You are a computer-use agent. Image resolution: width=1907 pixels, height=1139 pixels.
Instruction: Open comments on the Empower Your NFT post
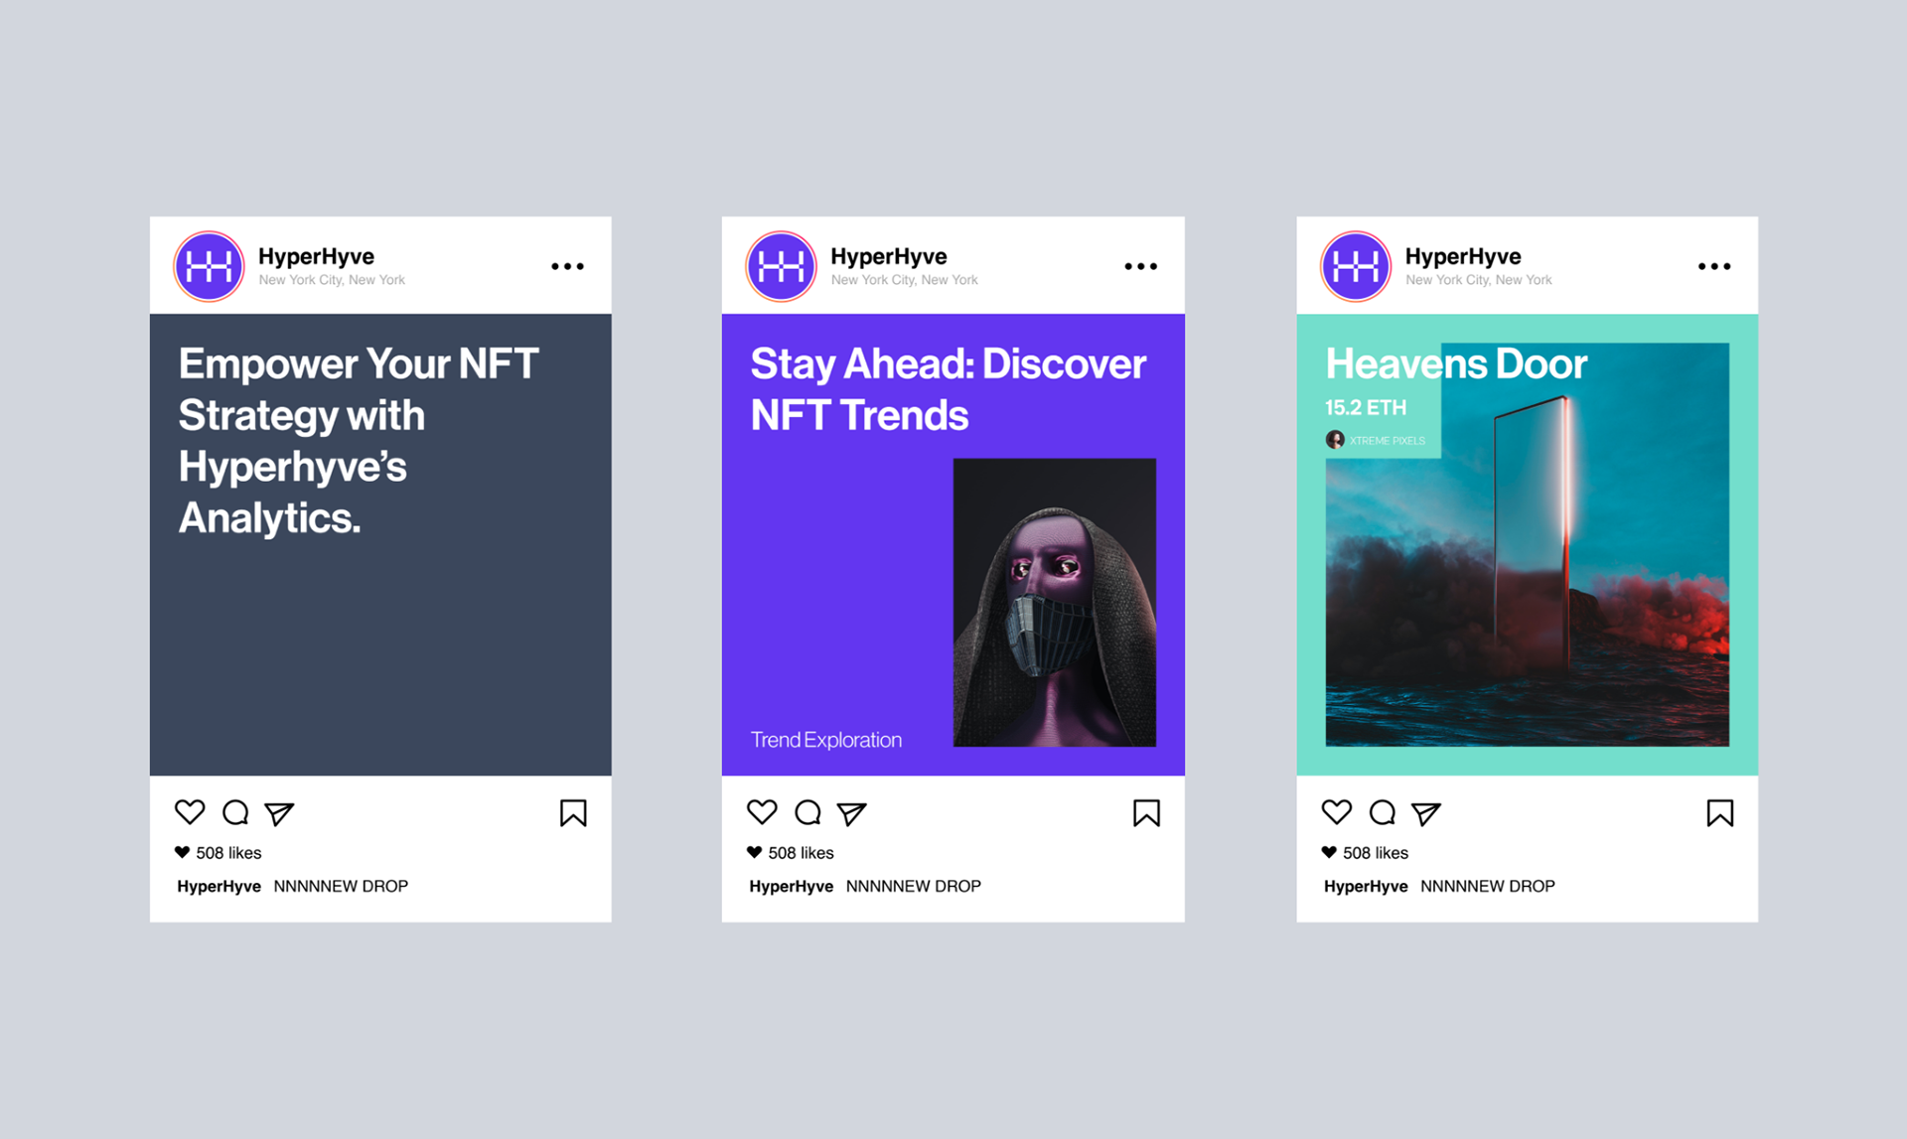click(x=235, y=812)
